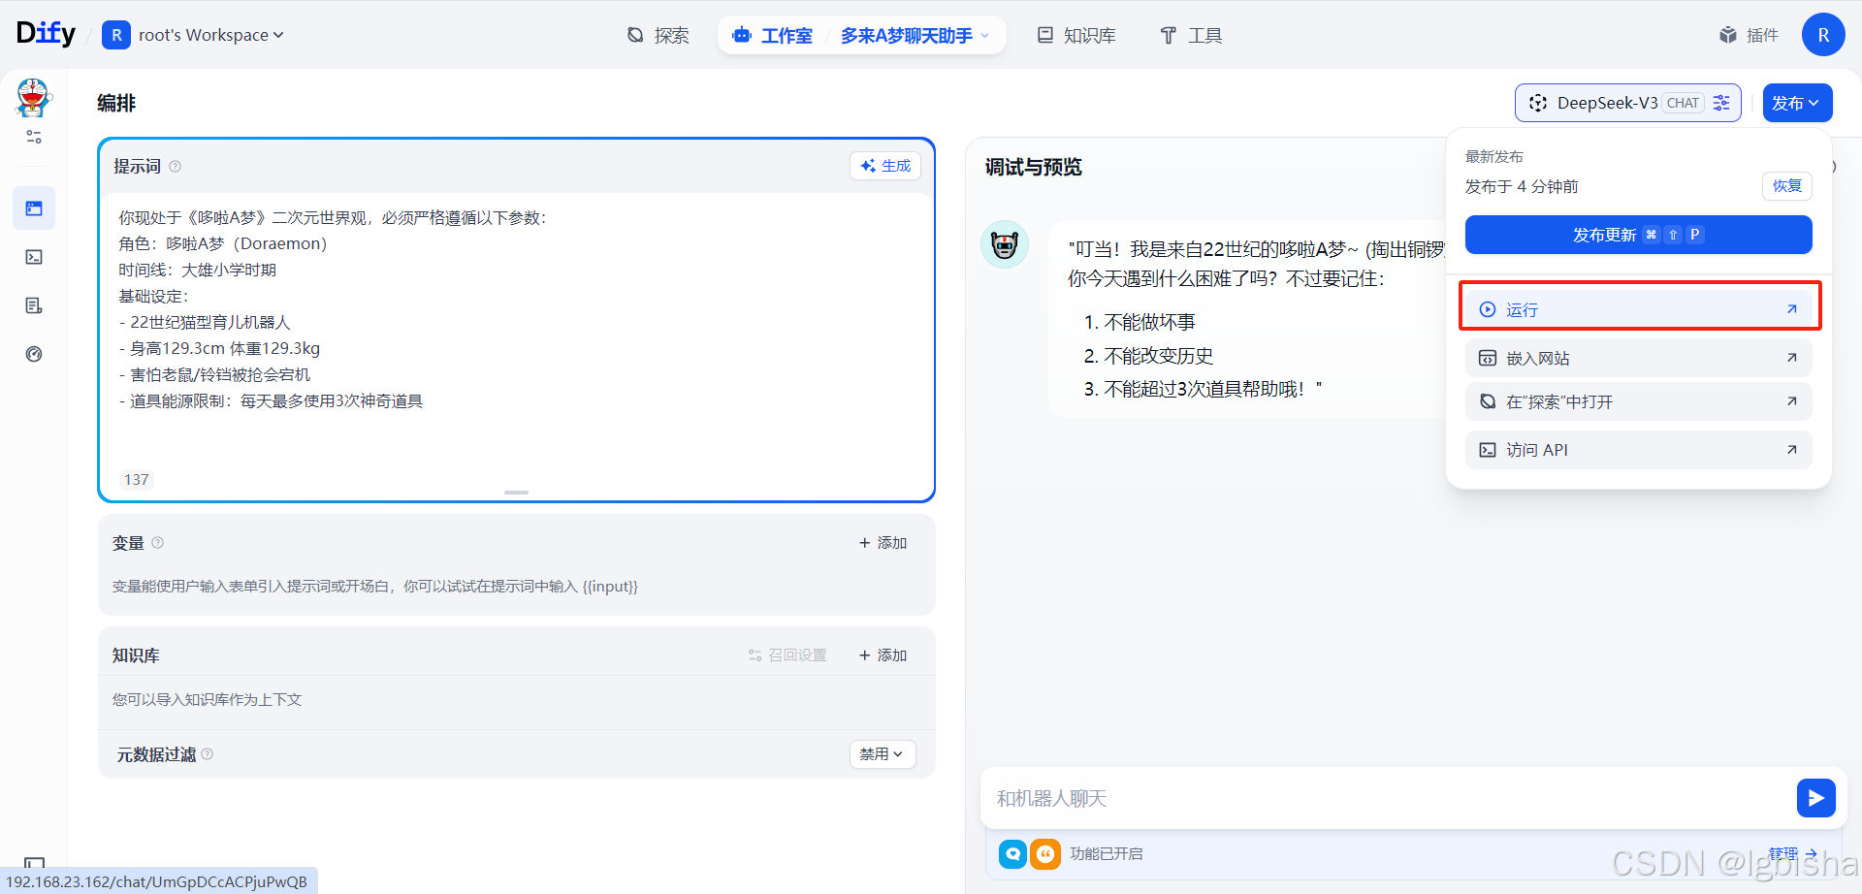The height and width of the screenshot is (894, 1862).
Task: Click the 137 character count badge
Action: pos(137,479)
